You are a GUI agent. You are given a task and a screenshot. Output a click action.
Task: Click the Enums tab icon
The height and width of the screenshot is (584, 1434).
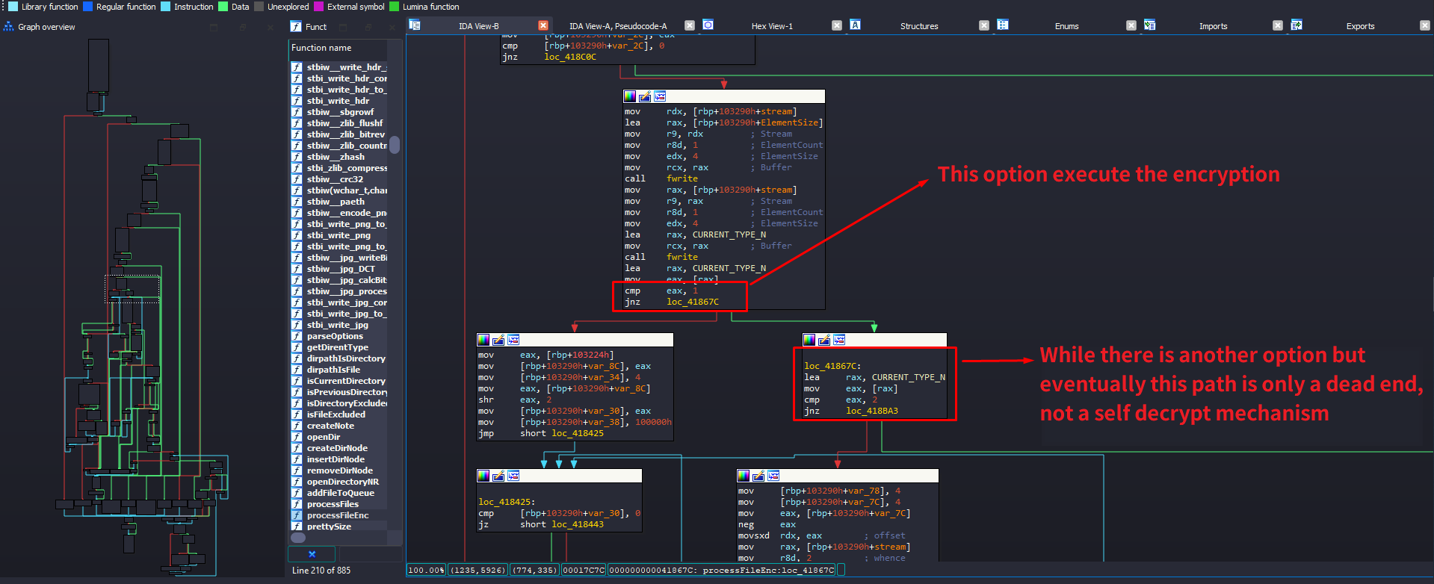[1003, 25]
